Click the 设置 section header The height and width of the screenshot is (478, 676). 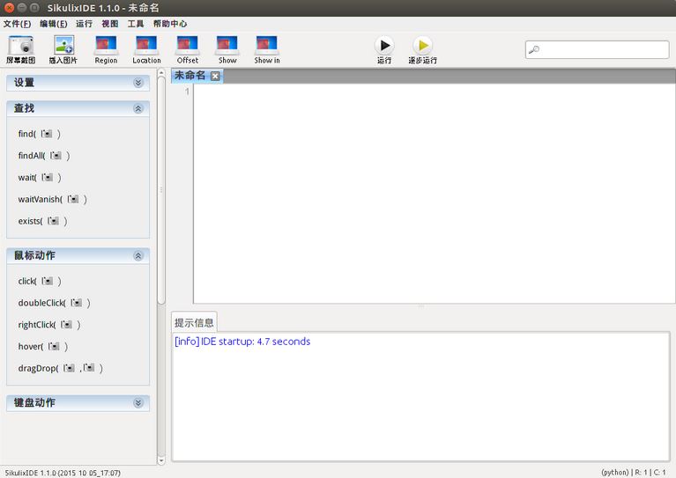point(78,83)
